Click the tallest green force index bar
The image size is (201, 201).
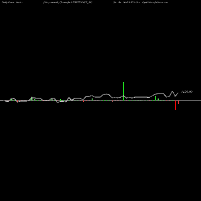point(123,91)
